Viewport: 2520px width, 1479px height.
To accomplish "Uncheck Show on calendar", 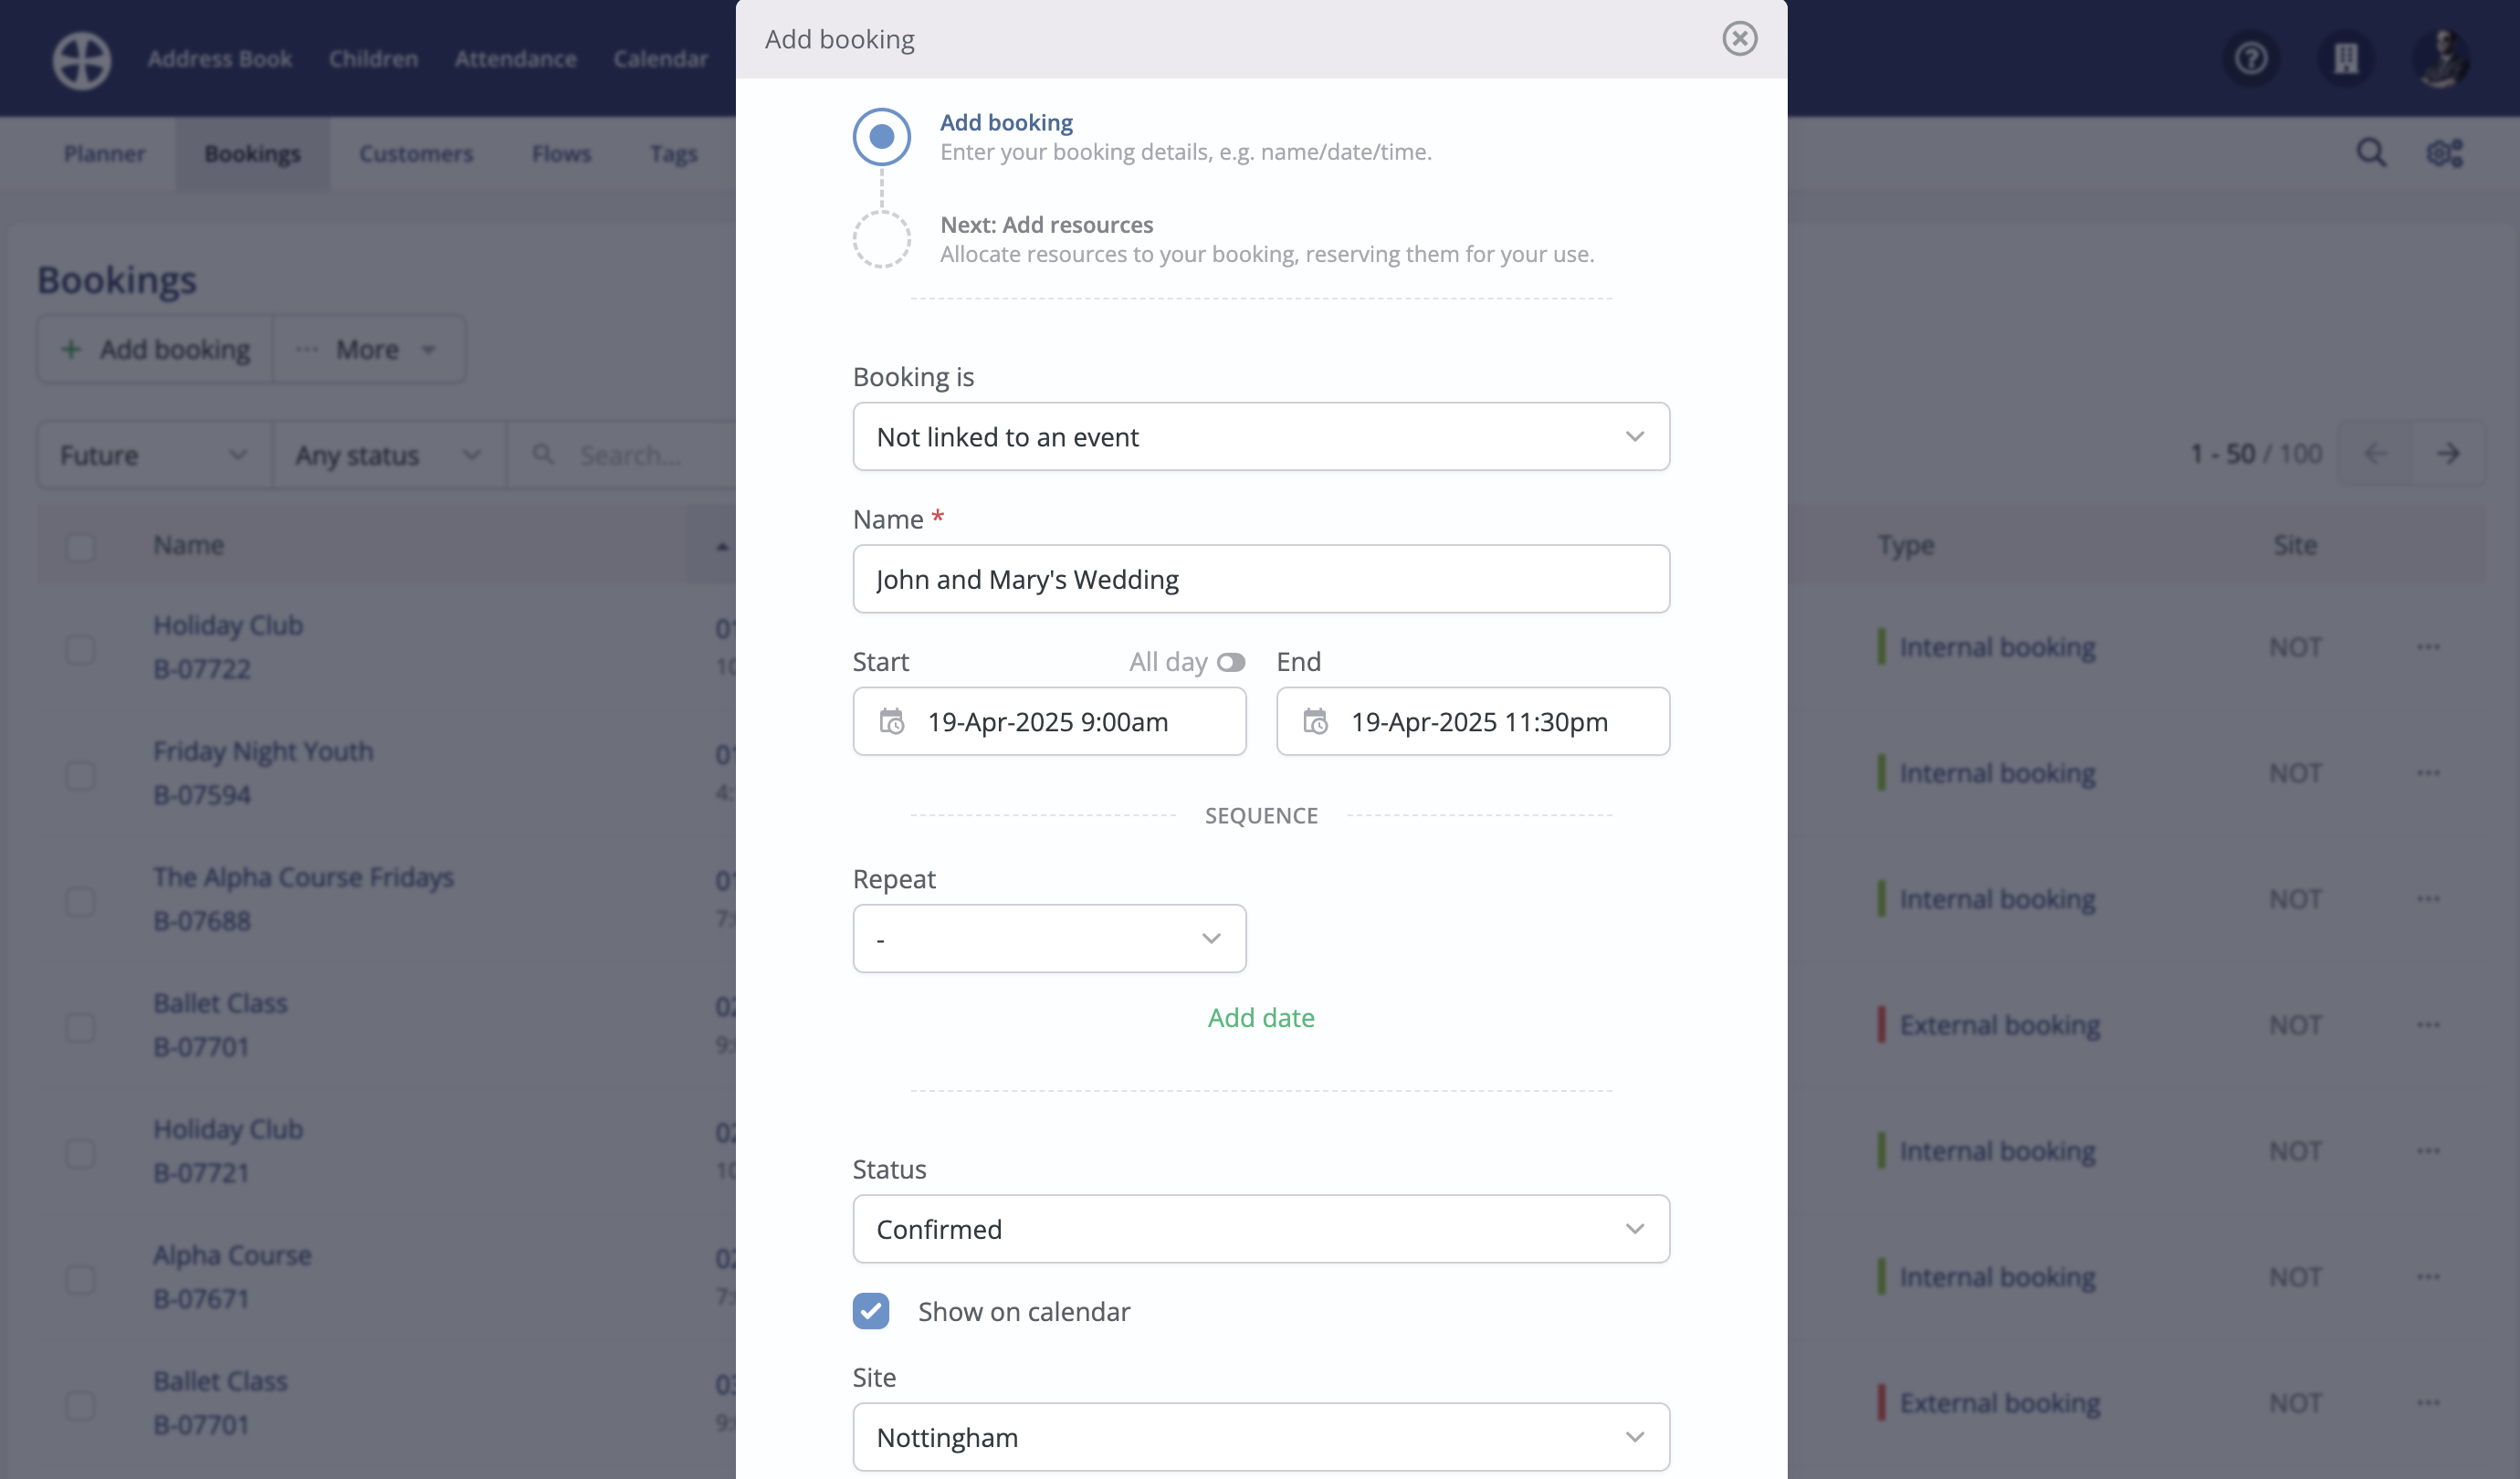I will click(x=870, y=1311).
